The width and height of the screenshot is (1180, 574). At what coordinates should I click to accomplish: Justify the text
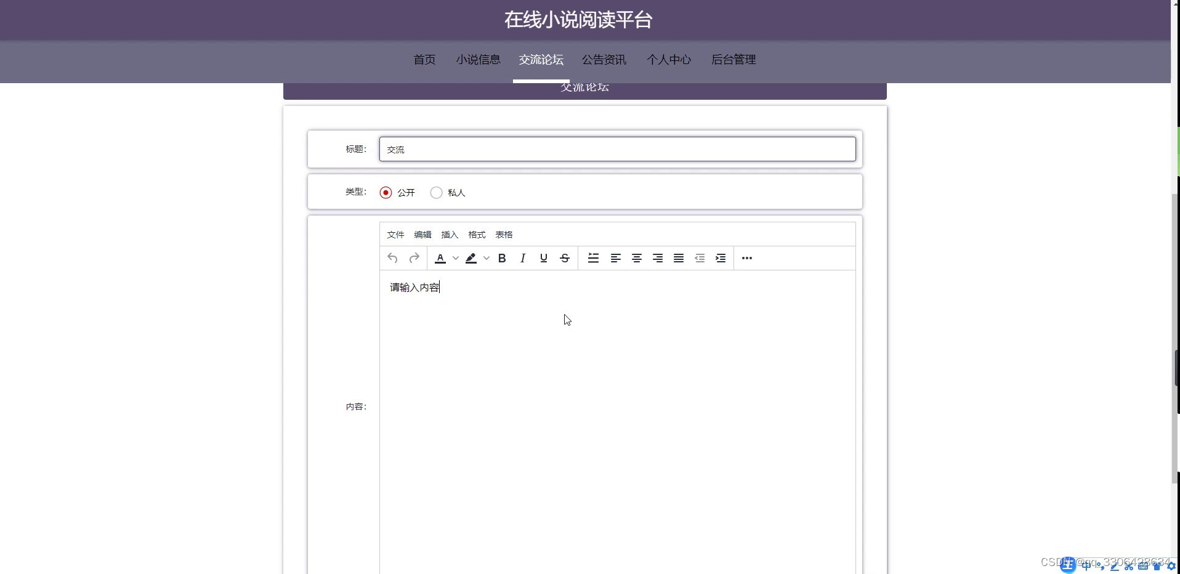pyautogui.click(x=679, y=258)
